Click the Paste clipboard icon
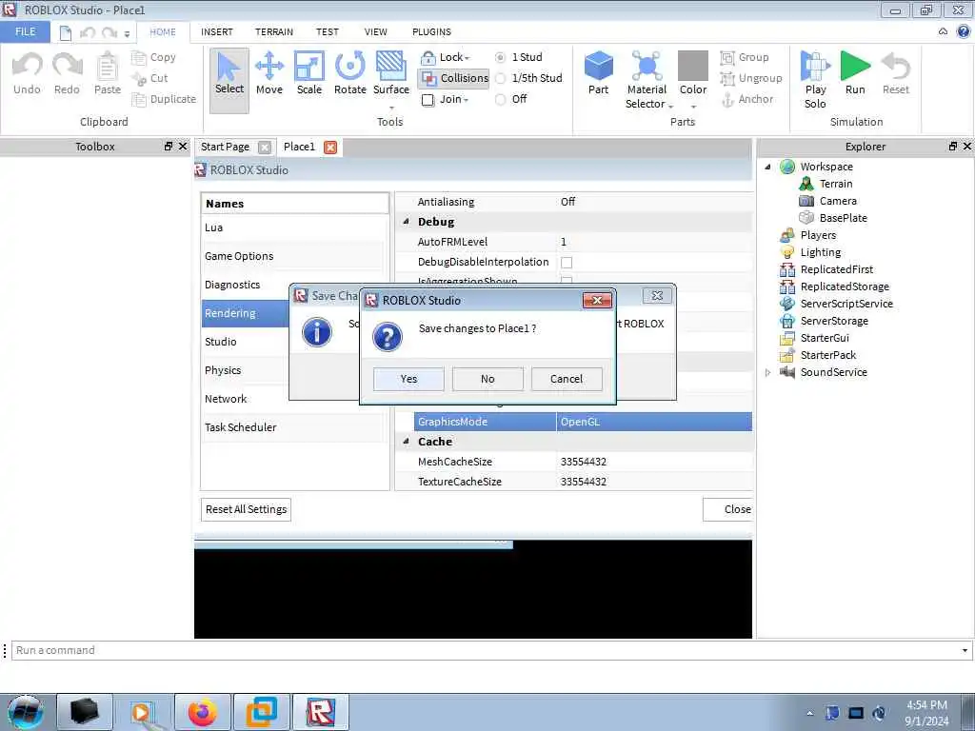This screenshot has width=975, height=731. tap(107, 73)
